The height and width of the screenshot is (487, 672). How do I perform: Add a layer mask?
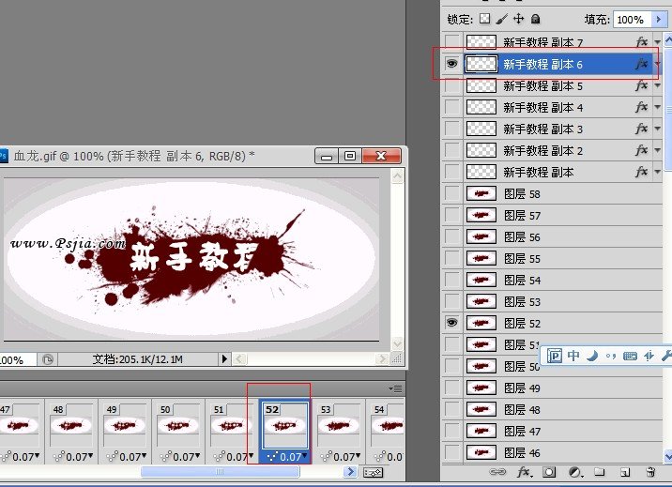tap(549, 472)
